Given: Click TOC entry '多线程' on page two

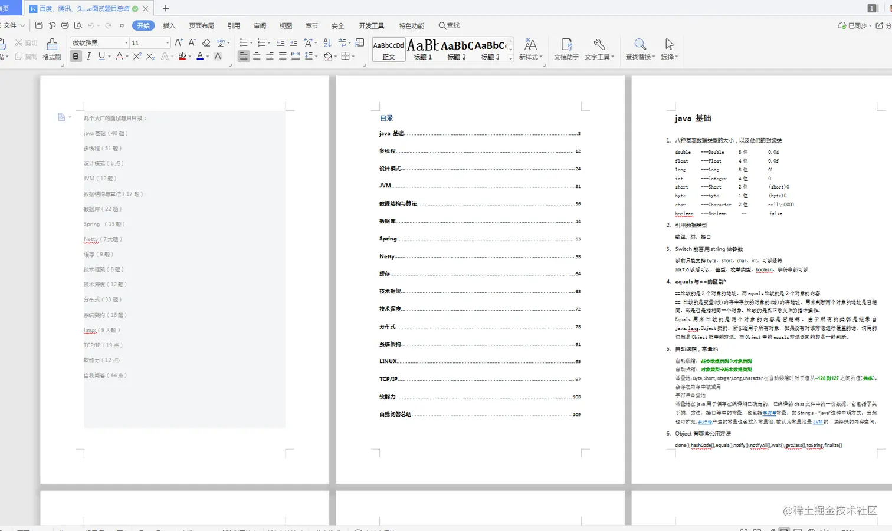Looking at the screenshot, I should pyautogui.click(x=388, y=151).
